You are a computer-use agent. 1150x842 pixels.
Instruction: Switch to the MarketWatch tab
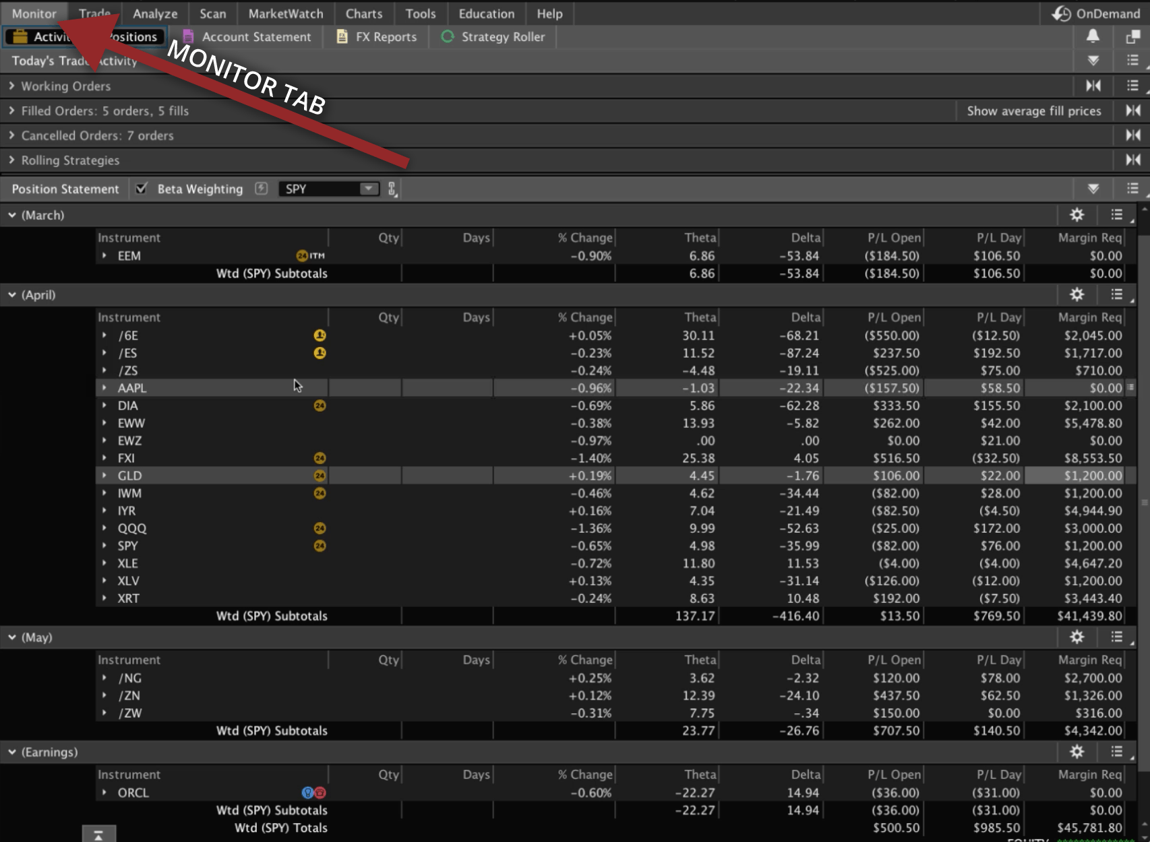coord(286,13)
